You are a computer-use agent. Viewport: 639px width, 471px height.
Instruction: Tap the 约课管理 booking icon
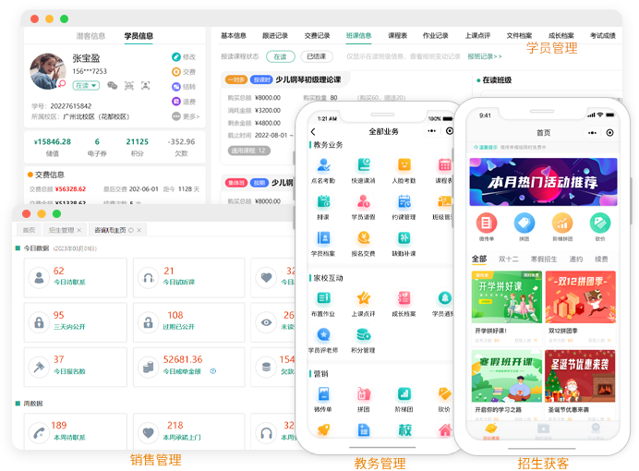click(404, 201)
